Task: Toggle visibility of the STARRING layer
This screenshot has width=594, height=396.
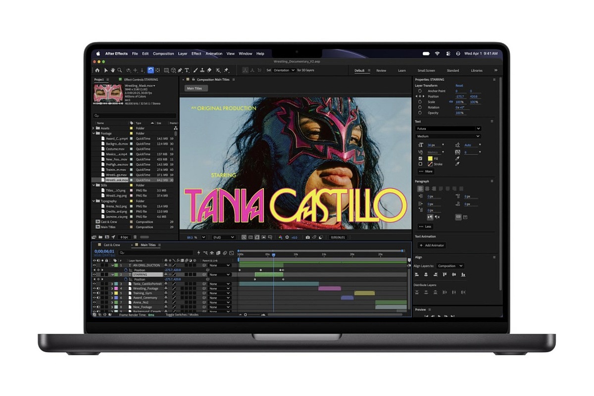Action: pyautogui.click(x=95, y=274)
